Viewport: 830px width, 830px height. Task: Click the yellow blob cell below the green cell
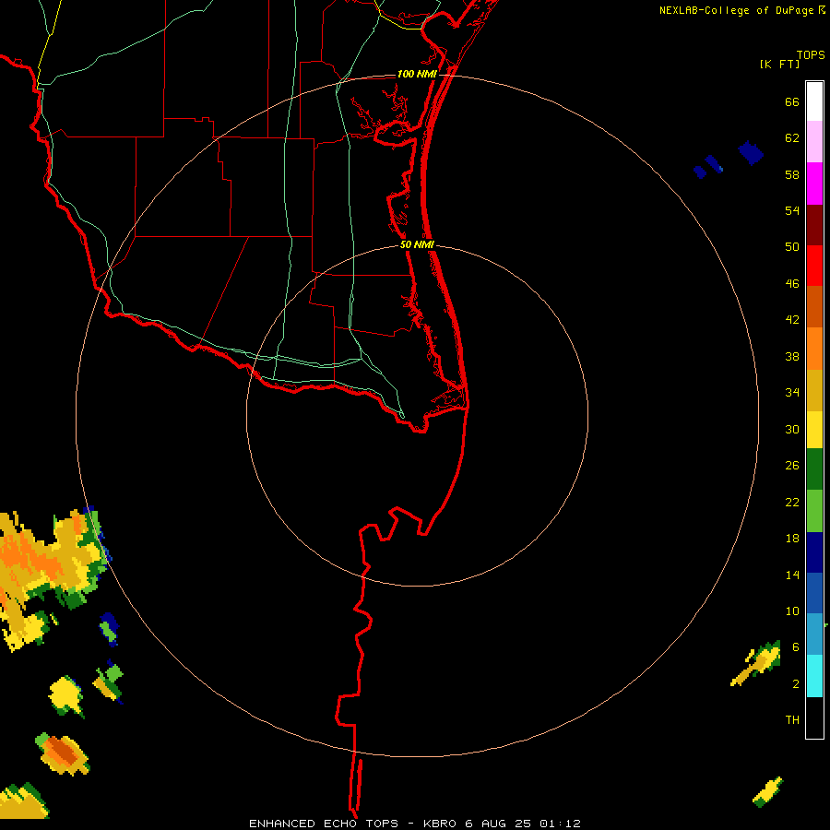[x=66, y=695]
